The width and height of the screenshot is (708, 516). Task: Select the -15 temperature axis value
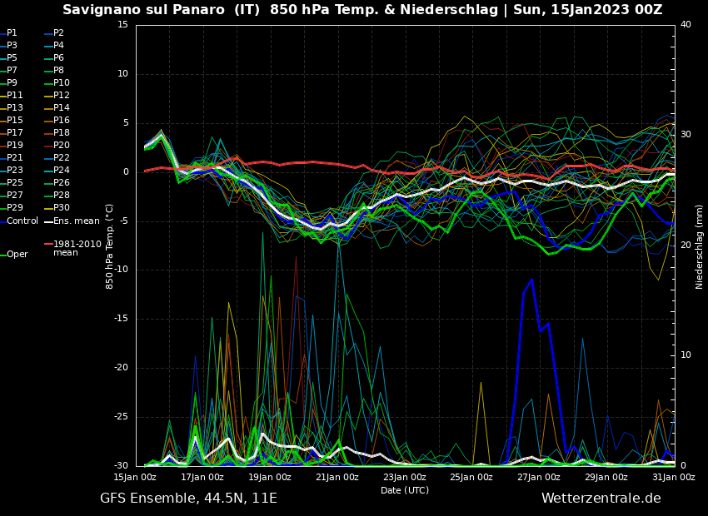coord(121,319)
